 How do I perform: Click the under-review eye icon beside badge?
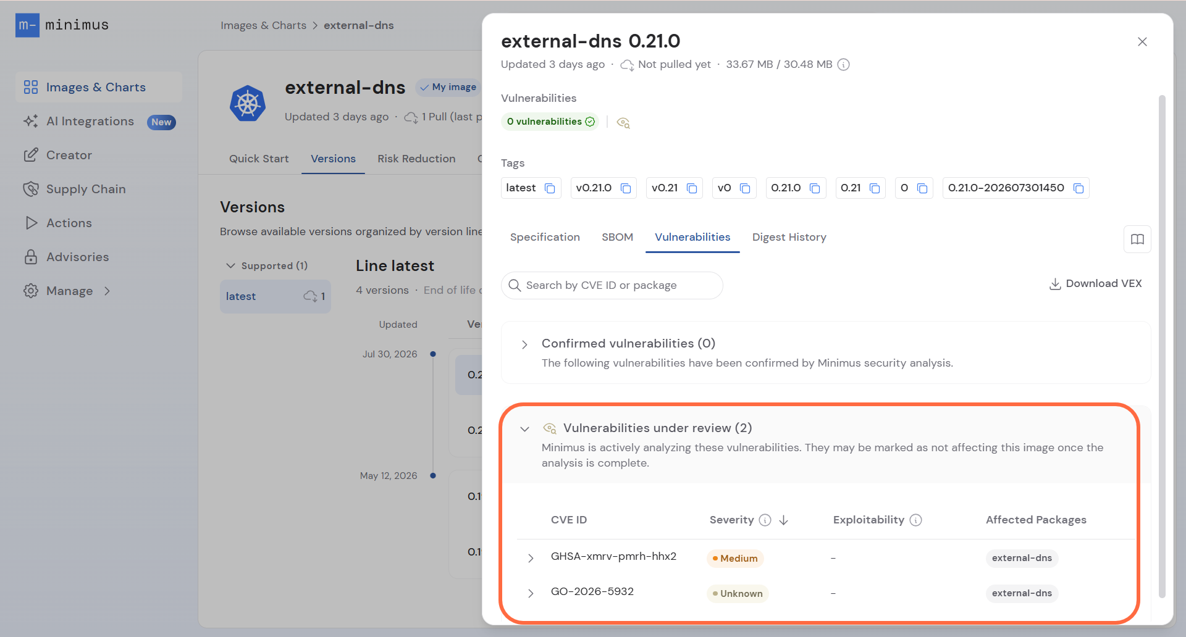click(x=623, y=122)
